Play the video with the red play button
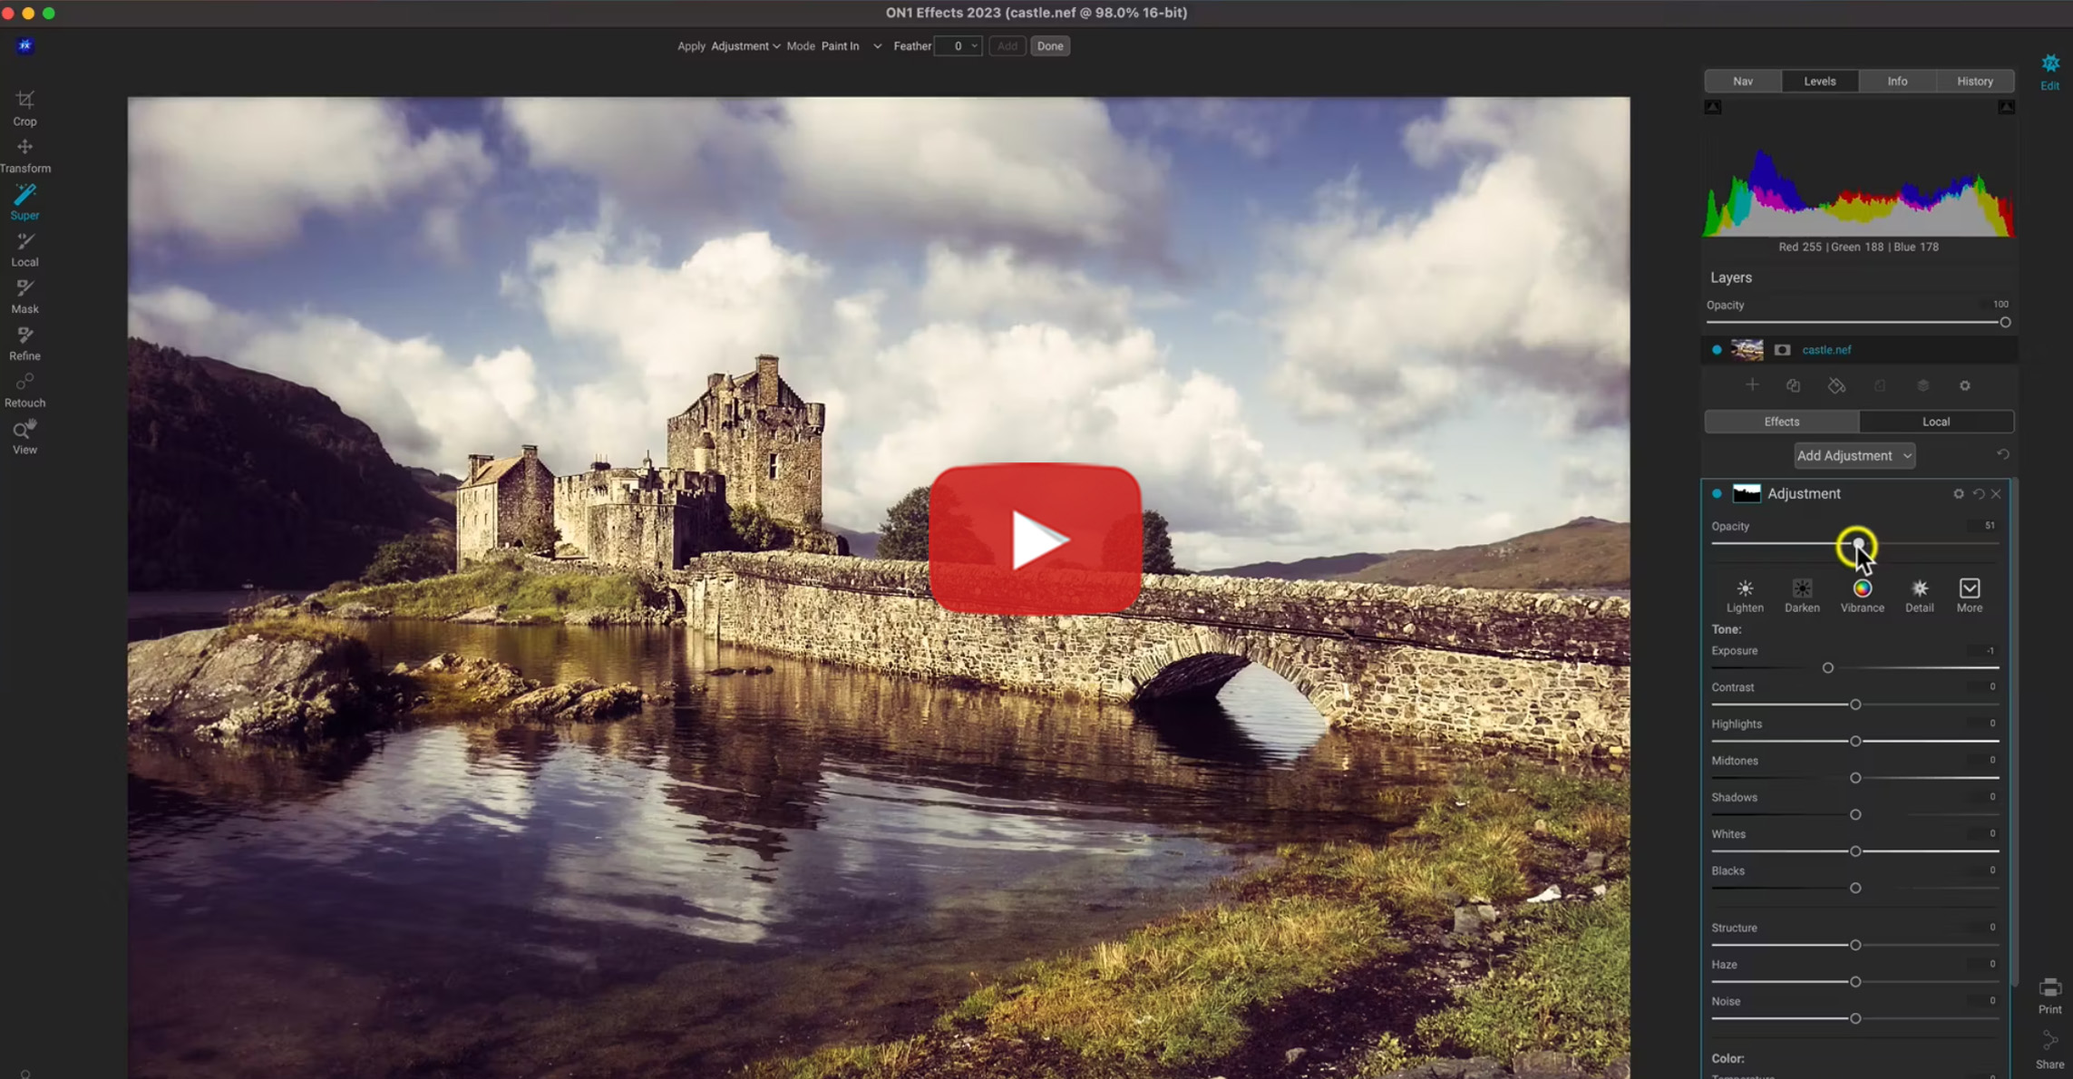The width and height of the screenshot is (2073, 1079). click(x=1035, y=539)
